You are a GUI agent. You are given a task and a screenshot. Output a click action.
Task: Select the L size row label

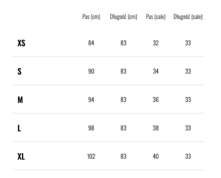pyautogui.click(x=19, y=129)
